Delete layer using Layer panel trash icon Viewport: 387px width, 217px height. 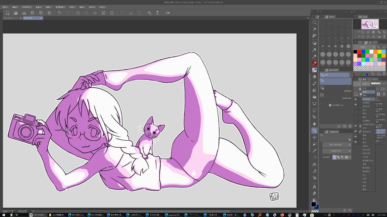tap(384, 94)
